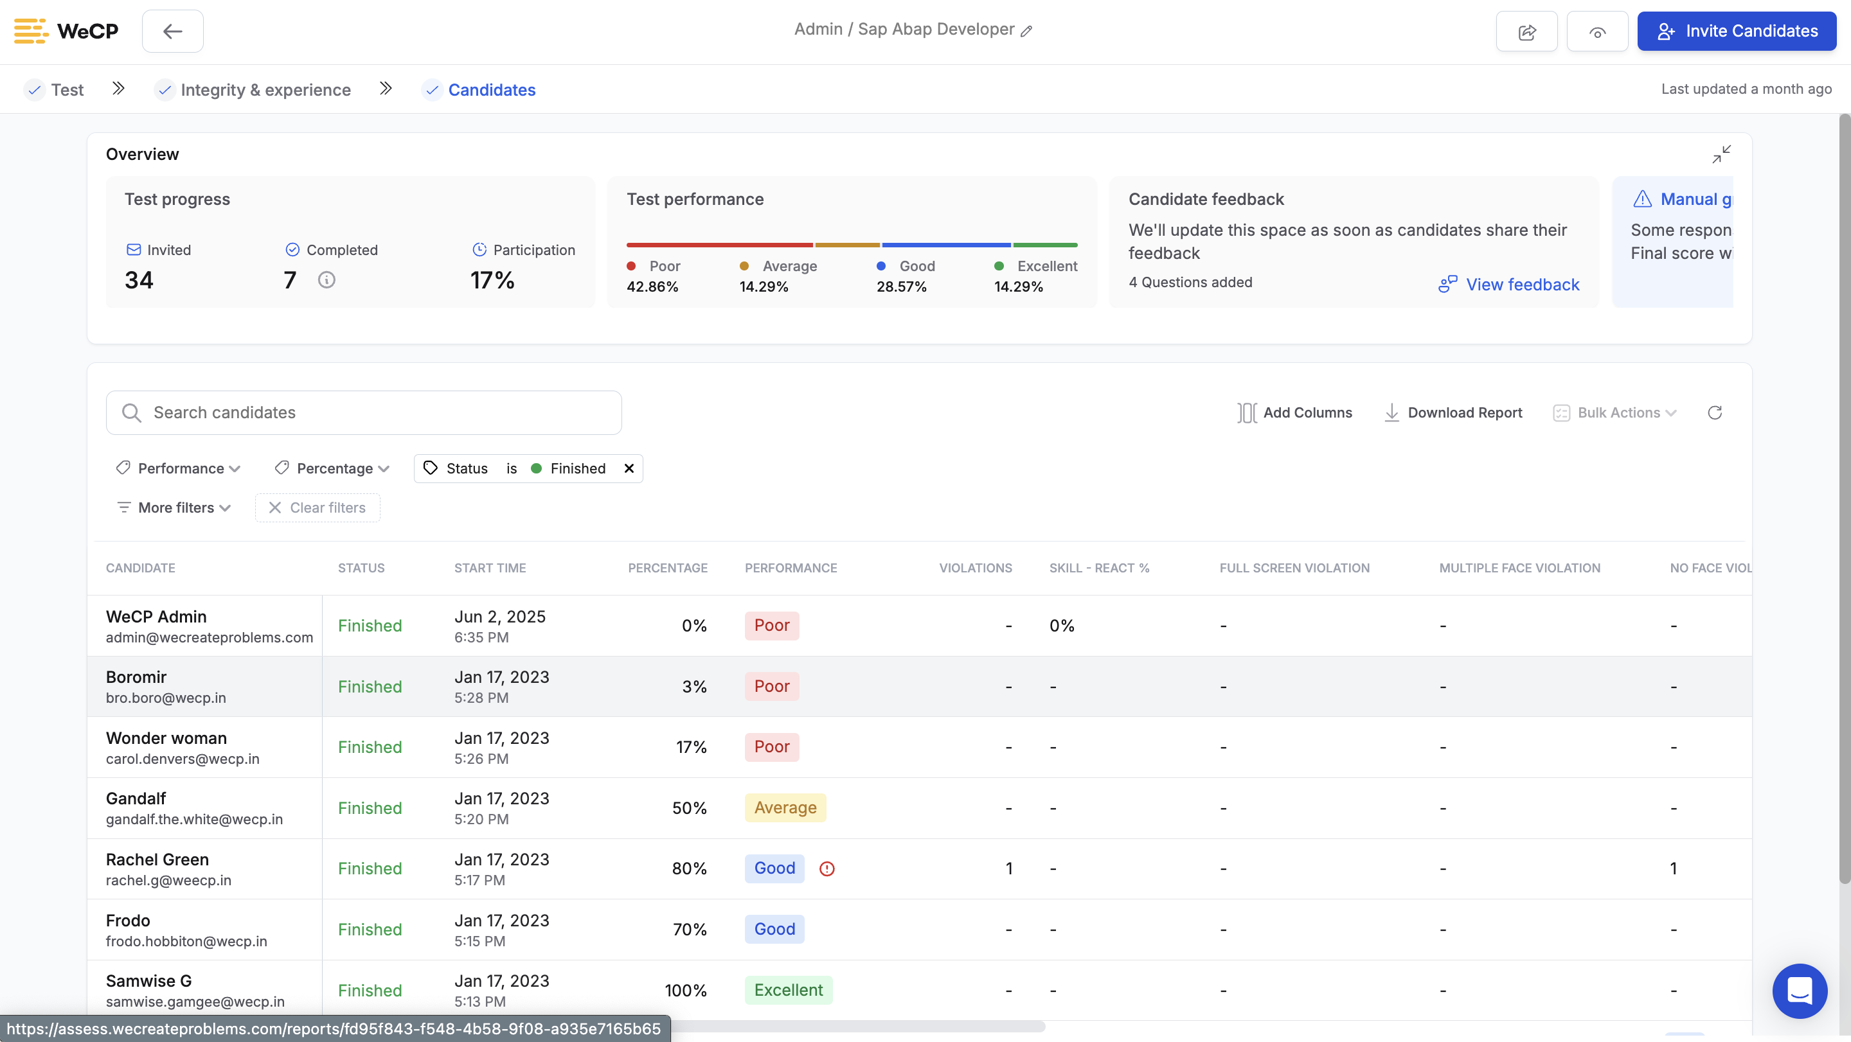The height and width of the screenshot is (1042, 1851).
Task: Click the info icon next to Completed count
Action: pos(326,280)
